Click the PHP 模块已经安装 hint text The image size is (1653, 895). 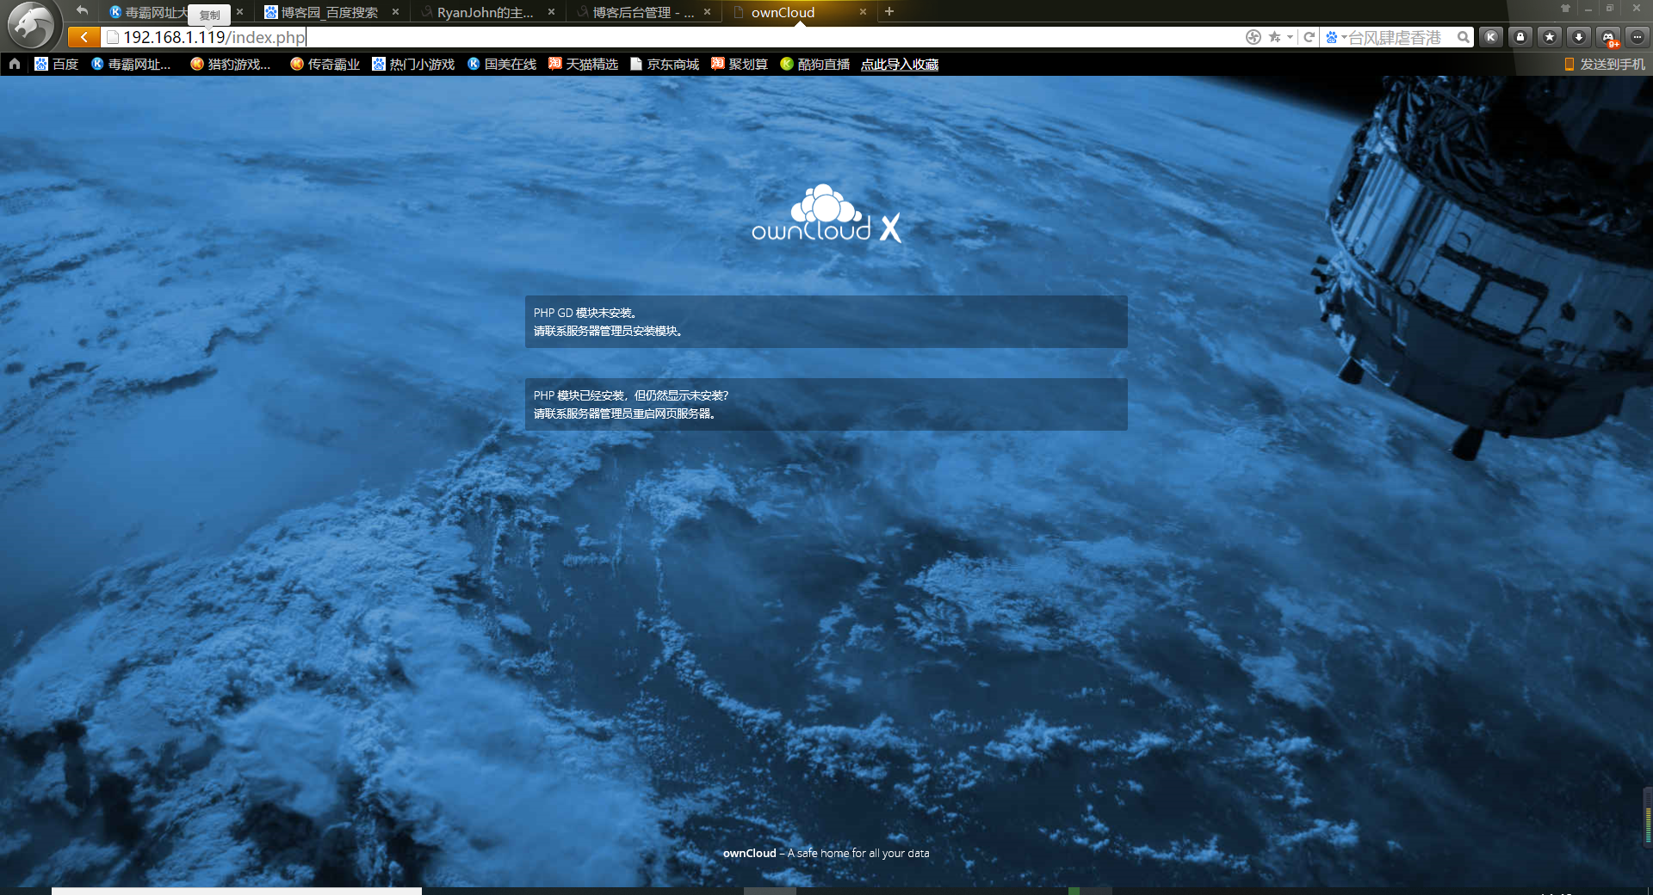point(631,395)
